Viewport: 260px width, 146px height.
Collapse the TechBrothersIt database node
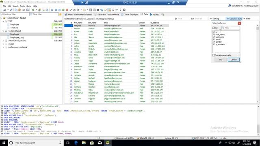click(3, 31)
